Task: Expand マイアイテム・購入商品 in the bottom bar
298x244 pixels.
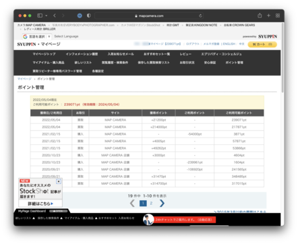Action: 81,218
